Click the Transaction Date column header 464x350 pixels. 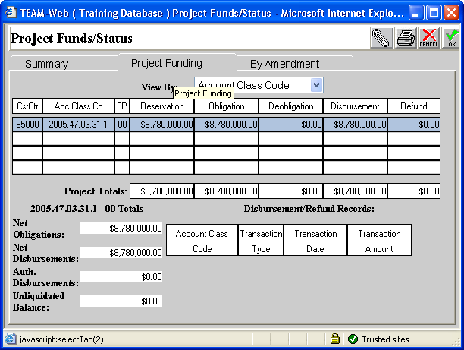[315, 241]
